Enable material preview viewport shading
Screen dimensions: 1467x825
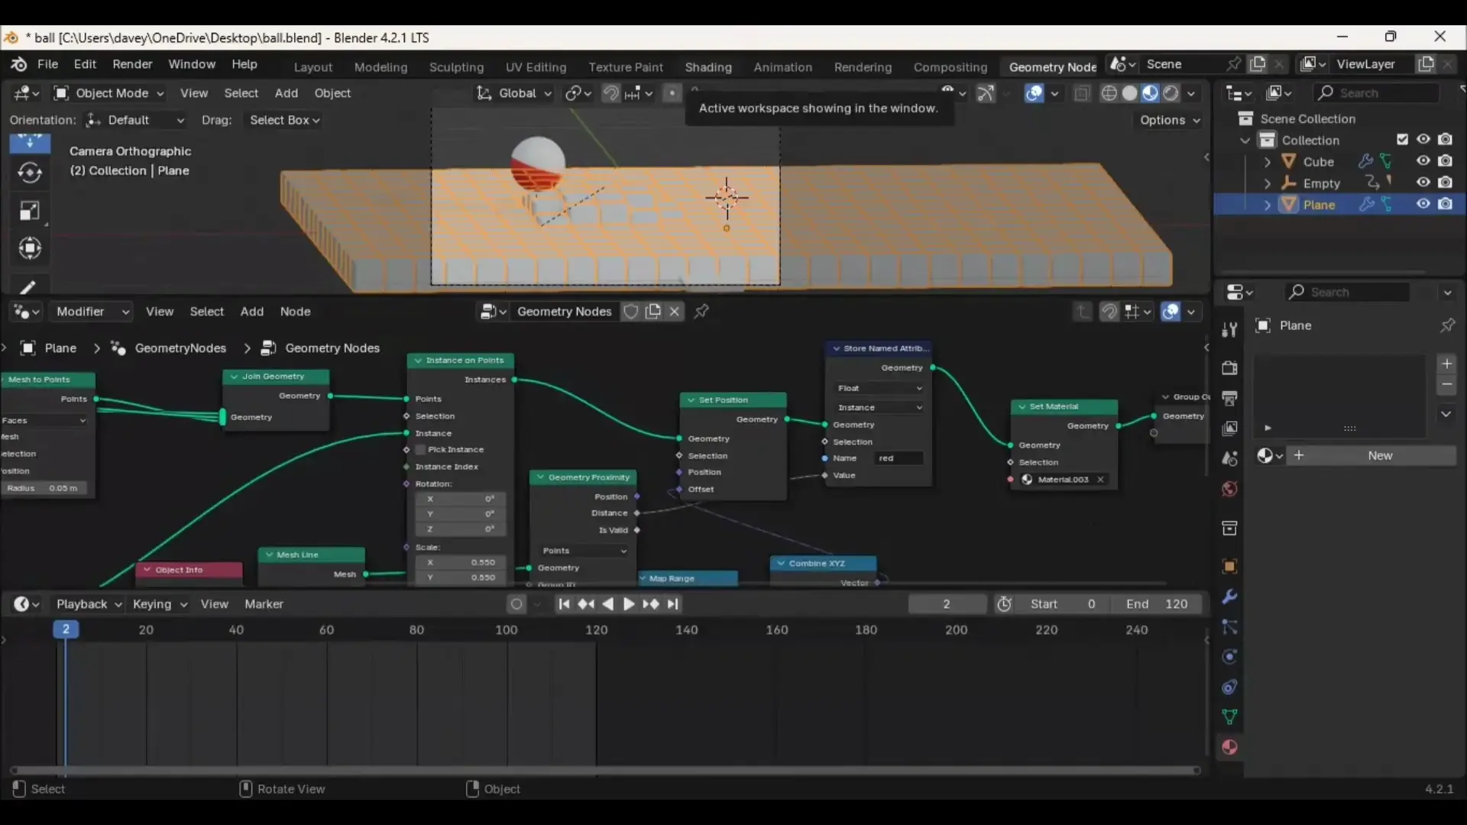[x=1151, y=93]
